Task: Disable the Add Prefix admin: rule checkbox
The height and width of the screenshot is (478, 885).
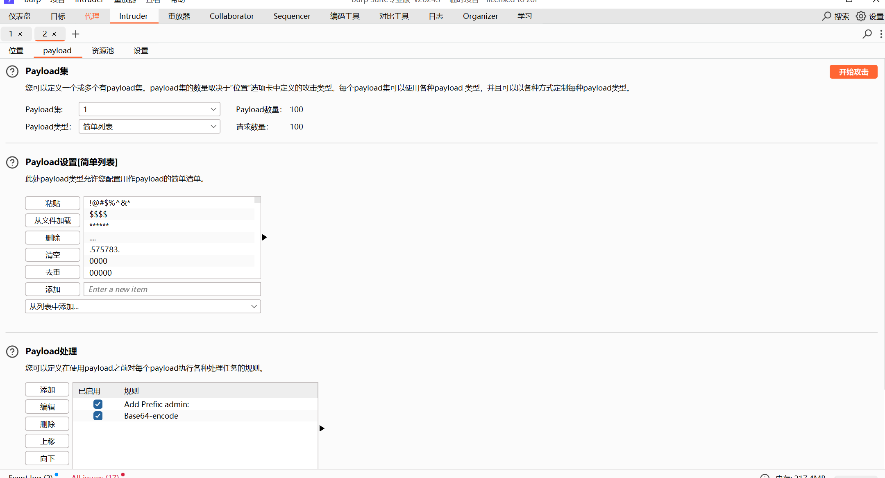Action: point(98,404)
